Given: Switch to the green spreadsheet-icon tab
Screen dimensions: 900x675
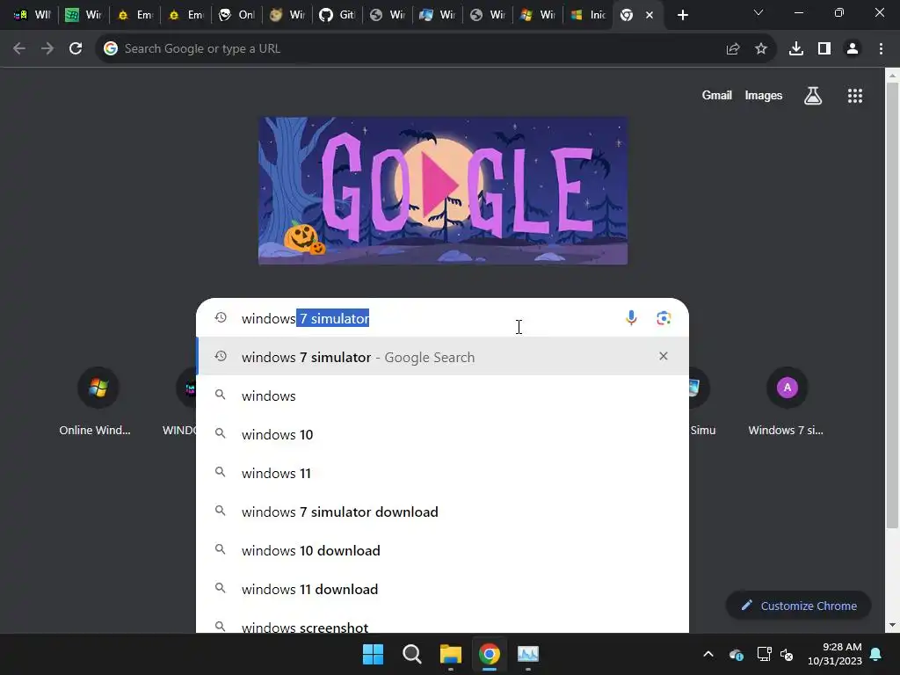Looking at the screenshot, I should pyautogui.click(x=83, y=15).
